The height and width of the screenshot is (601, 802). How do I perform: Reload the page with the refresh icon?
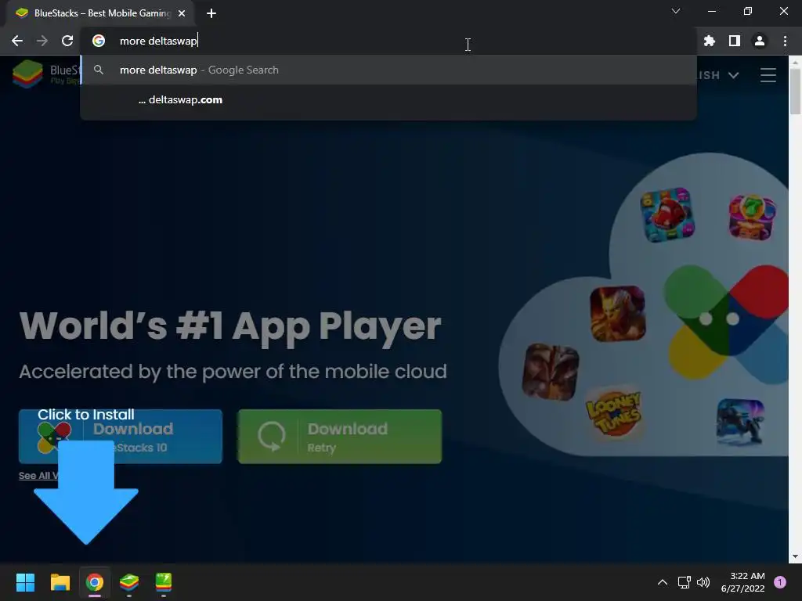tap(67, 41)
